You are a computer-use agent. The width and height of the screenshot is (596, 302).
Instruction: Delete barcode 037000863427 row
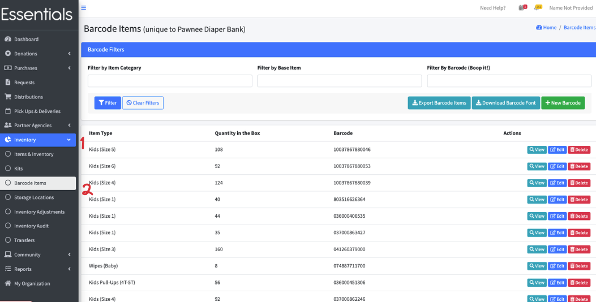[579, 232]
